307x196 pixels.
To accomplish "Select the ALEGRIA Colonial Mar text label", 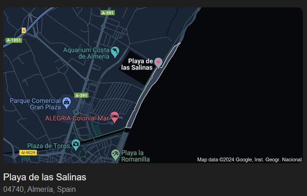I will [77, 118].
